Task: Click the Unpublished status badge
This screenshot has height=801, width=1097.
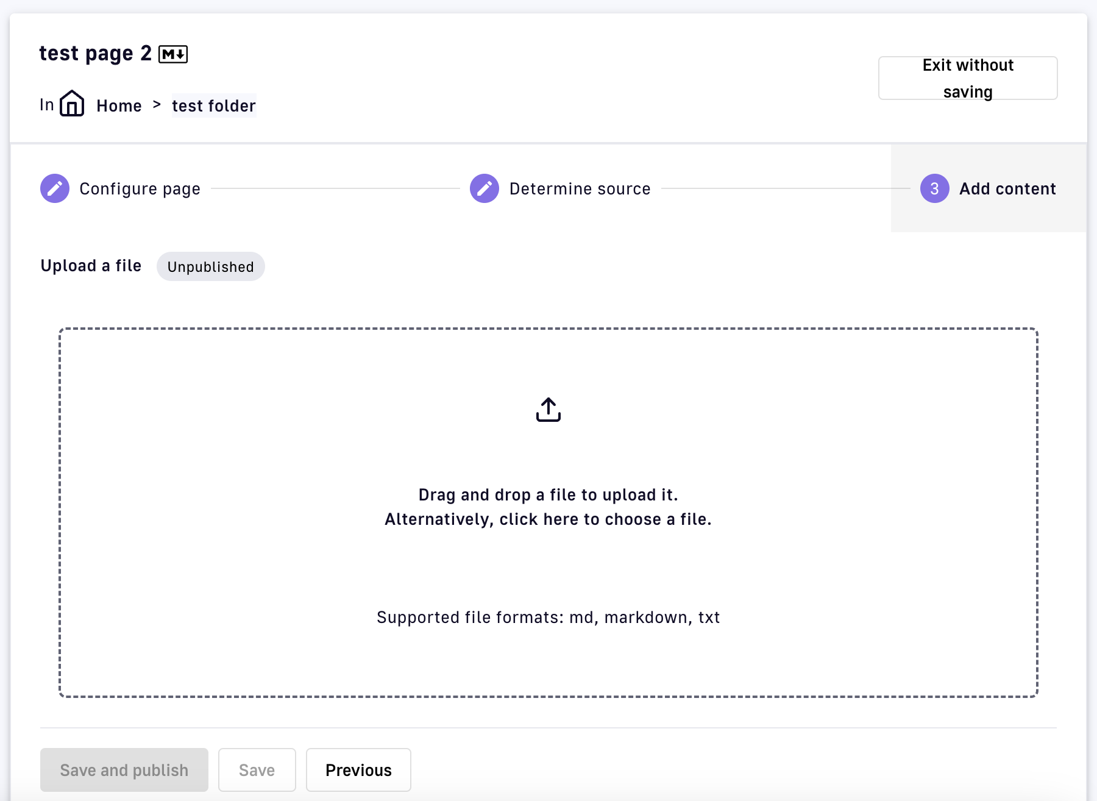Action: [210, 267]
